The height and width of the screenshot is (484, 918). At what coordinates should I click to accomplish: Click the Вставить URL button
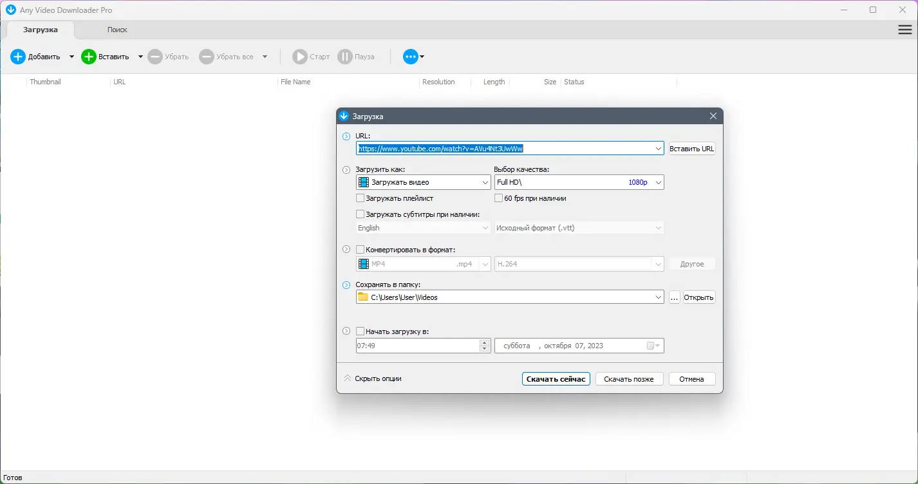pyautogui.click(x=691, y=148)
